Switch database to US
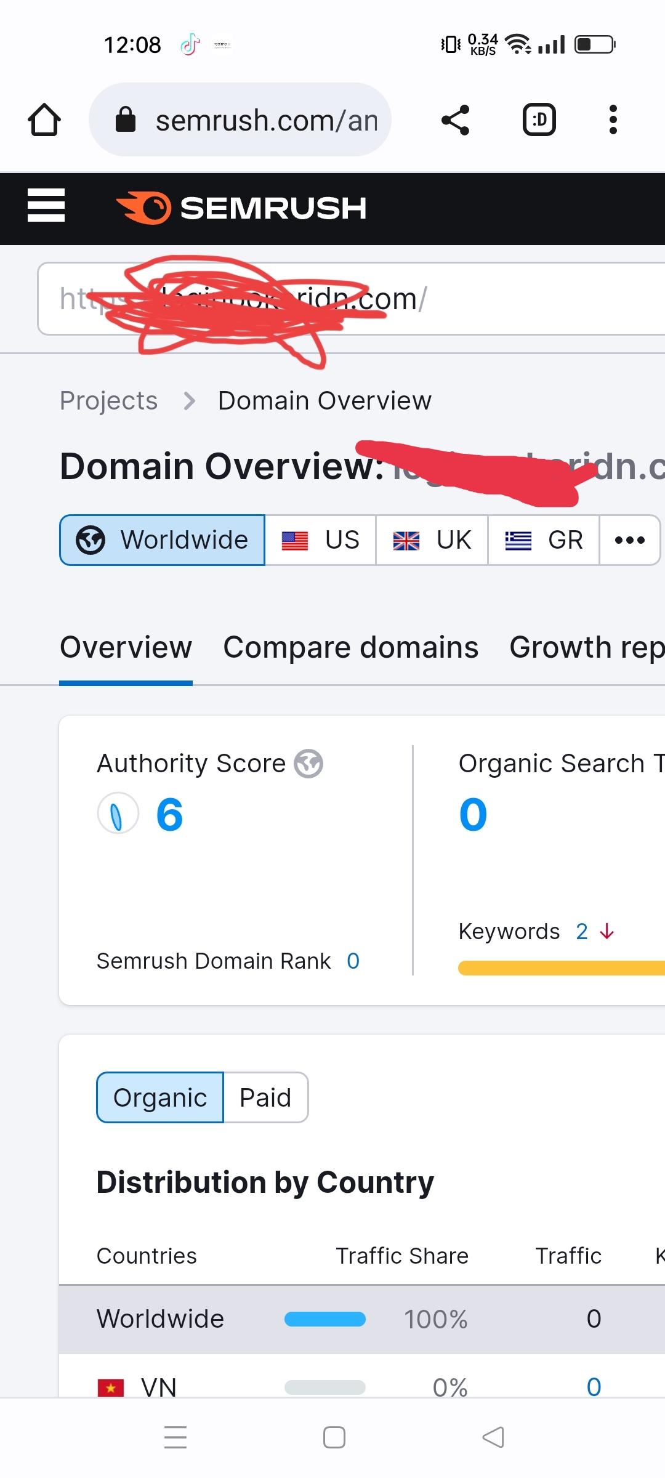Viewport: 665px width, 1478px height. [321, 540]
